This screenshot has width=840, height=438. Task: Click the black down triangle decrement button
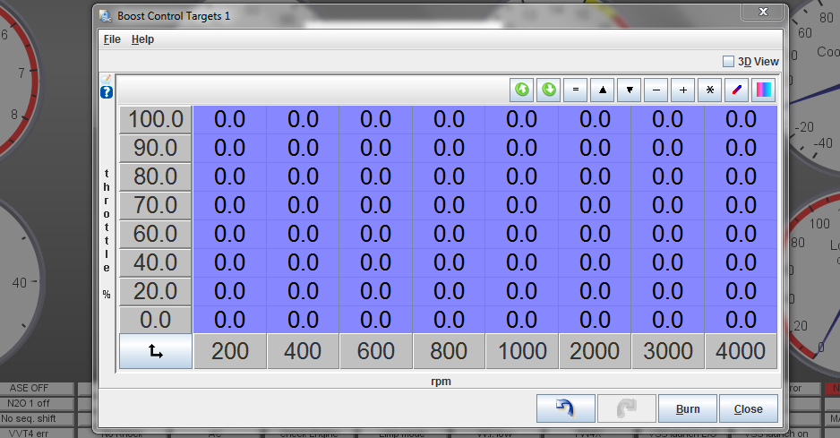click(630, 90)
